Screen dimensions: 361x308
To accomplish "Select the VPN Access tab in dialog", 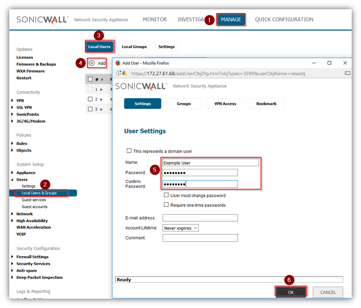I will (225, 103).
